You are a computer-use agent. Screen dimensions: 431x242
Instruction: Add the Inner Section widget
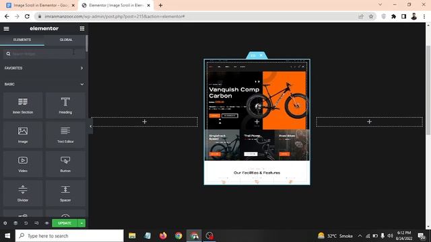23,106
